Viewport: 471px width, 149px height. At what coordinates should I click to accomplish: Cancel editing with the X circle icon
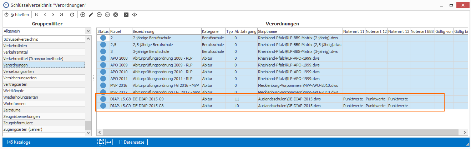[x=116, y=15]
